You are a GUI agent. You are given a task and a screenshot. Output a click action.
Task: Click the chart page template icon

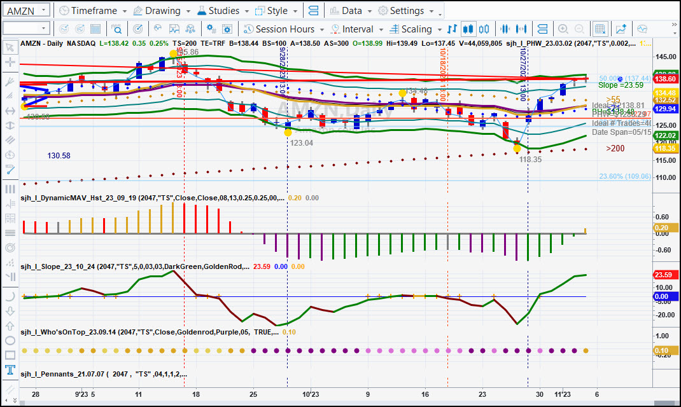click(x=174, y=29)
